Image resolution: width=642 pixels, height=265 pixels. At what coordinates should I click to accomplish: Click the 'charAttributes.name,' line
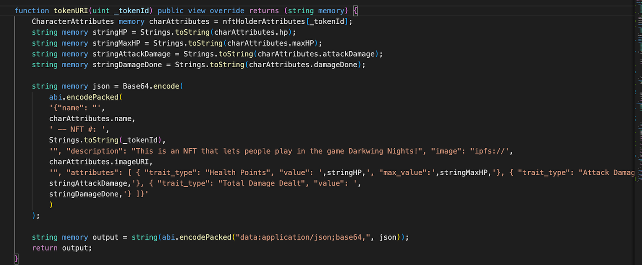92,119
